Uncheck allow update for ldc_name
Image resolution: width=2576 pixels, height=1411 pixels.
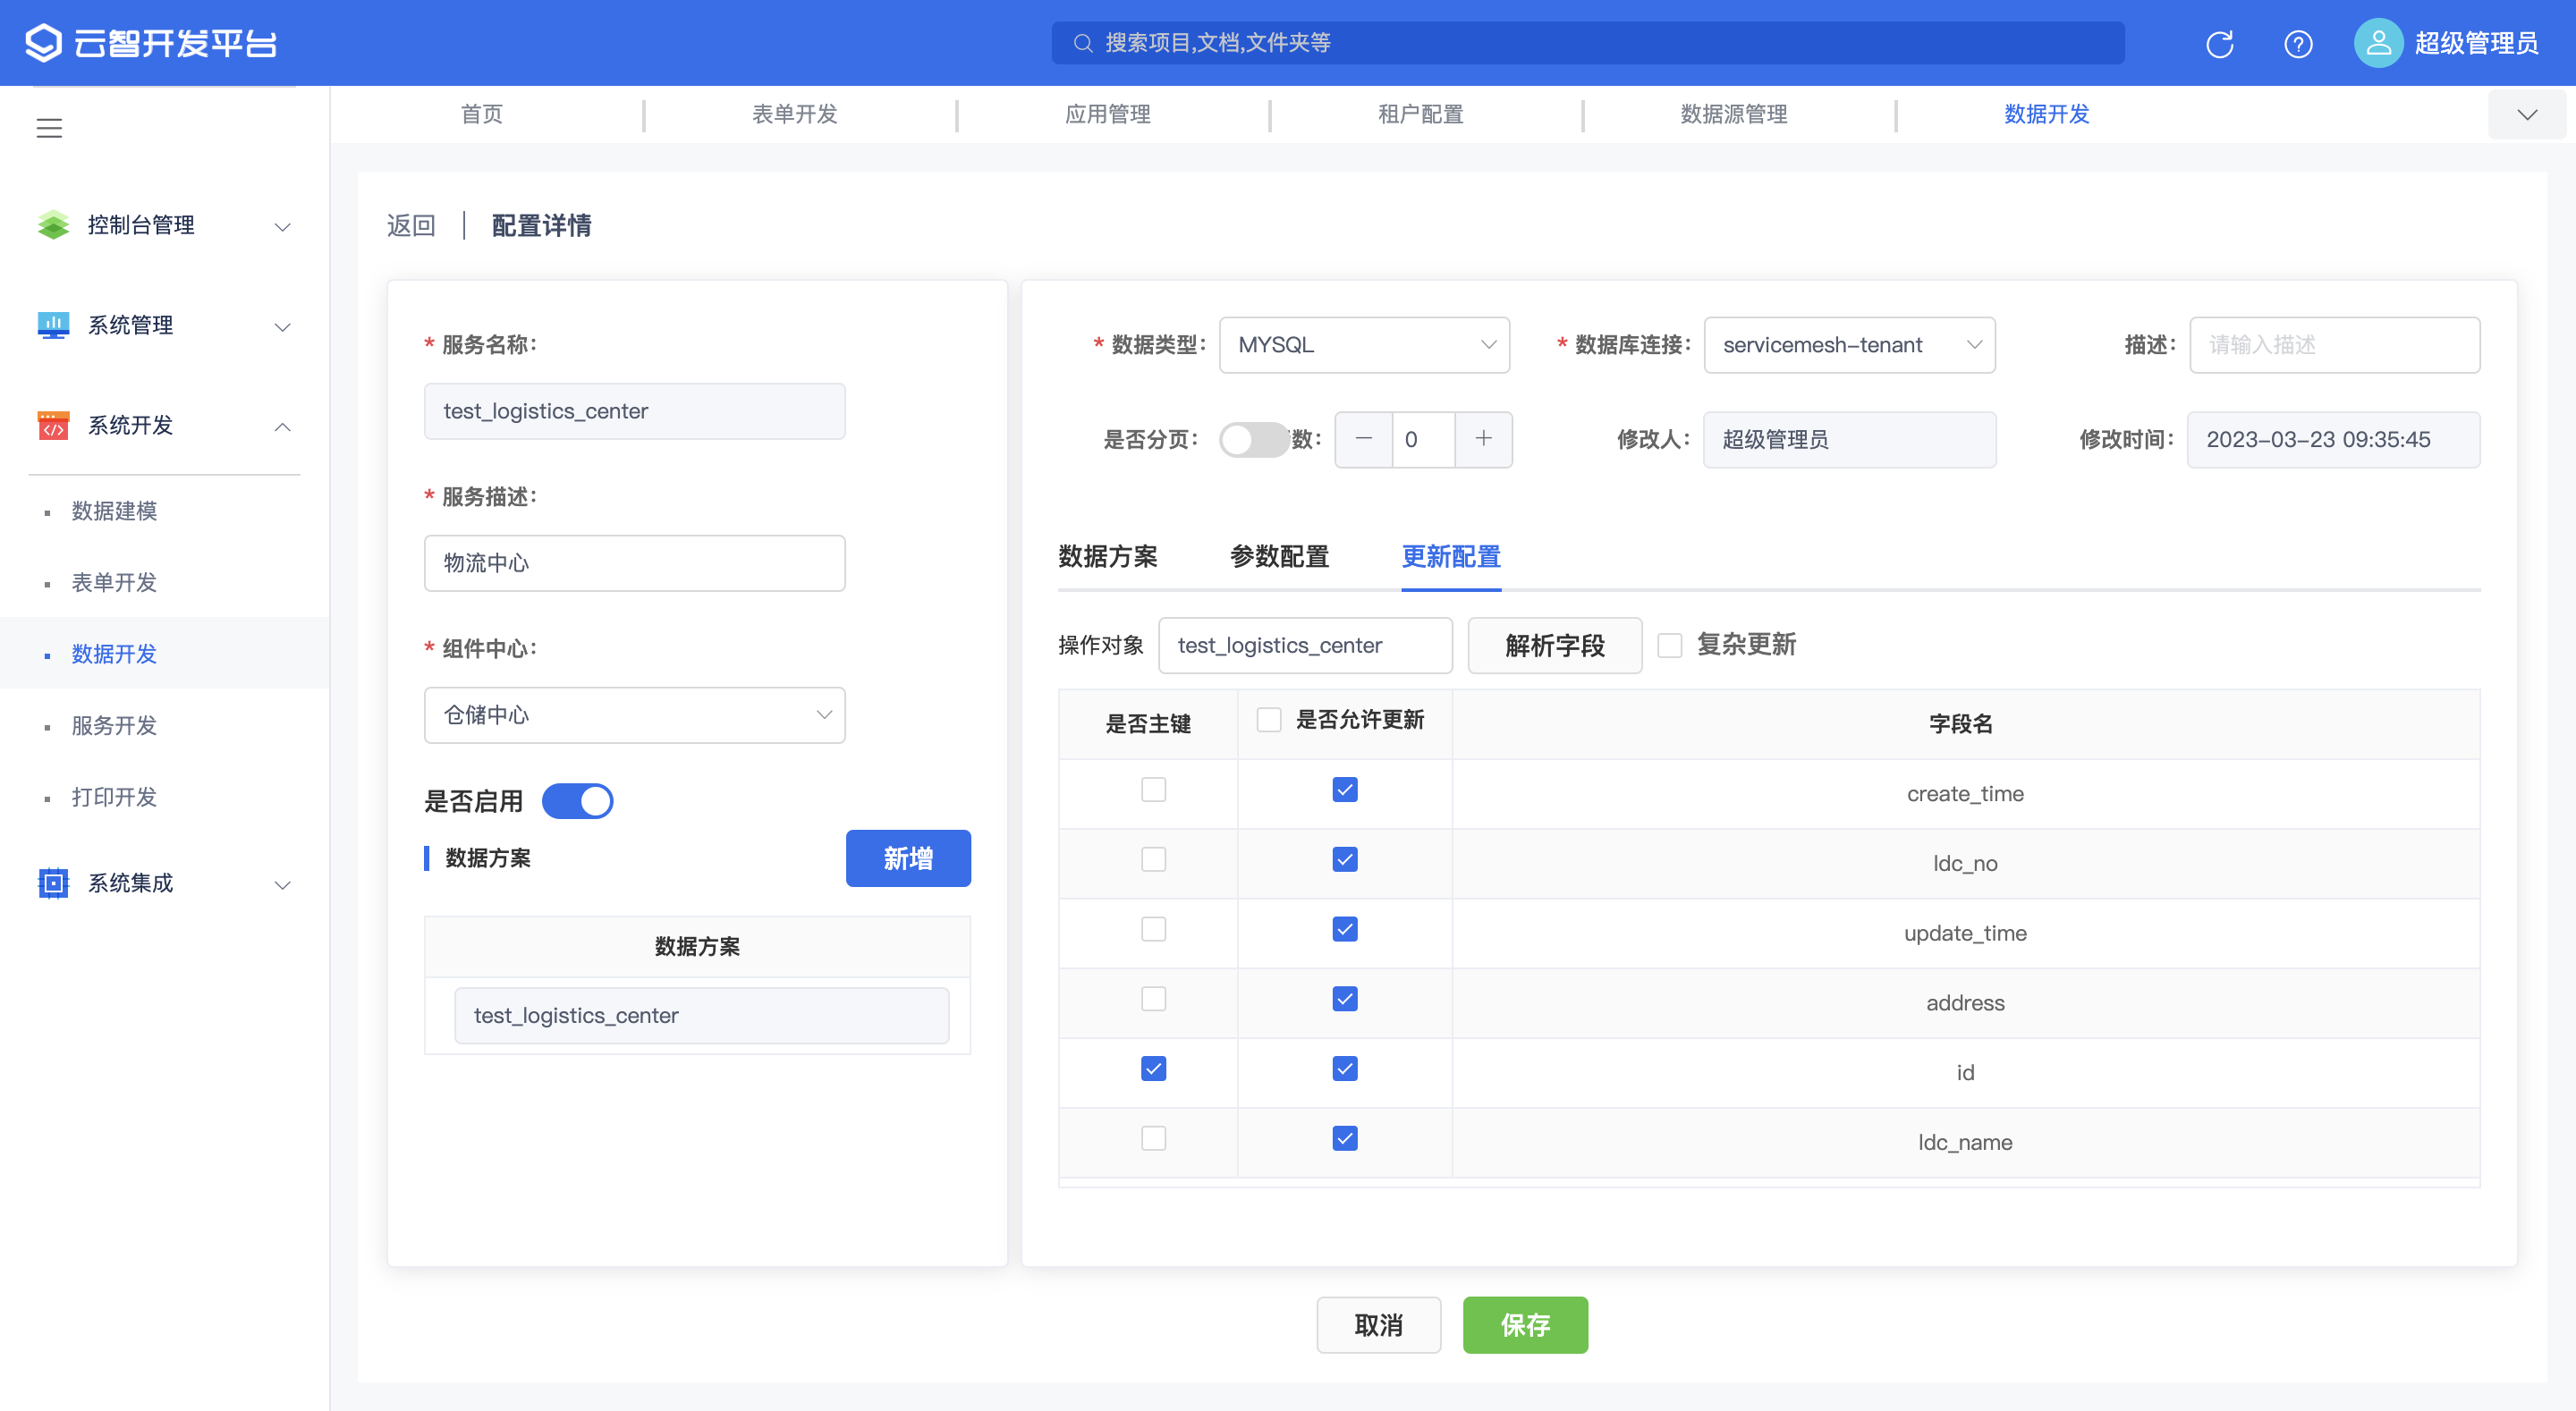coord(1344,1139)
